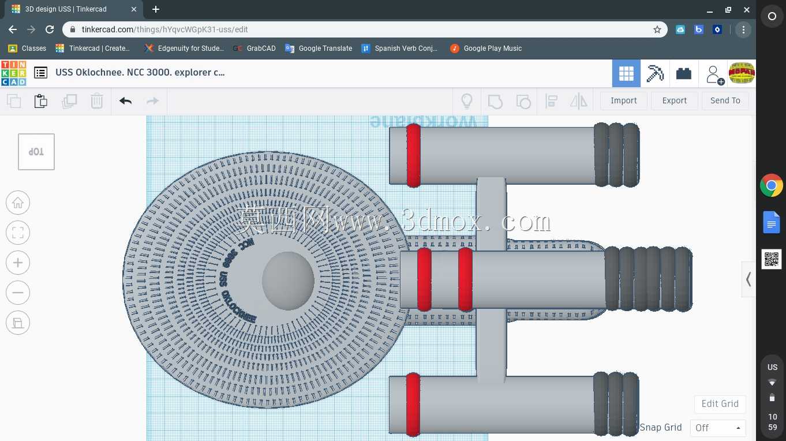Toggle Show All lightbulb icon
The height and width of the screenshot is (441, 786).
click(x=467, y=101)
